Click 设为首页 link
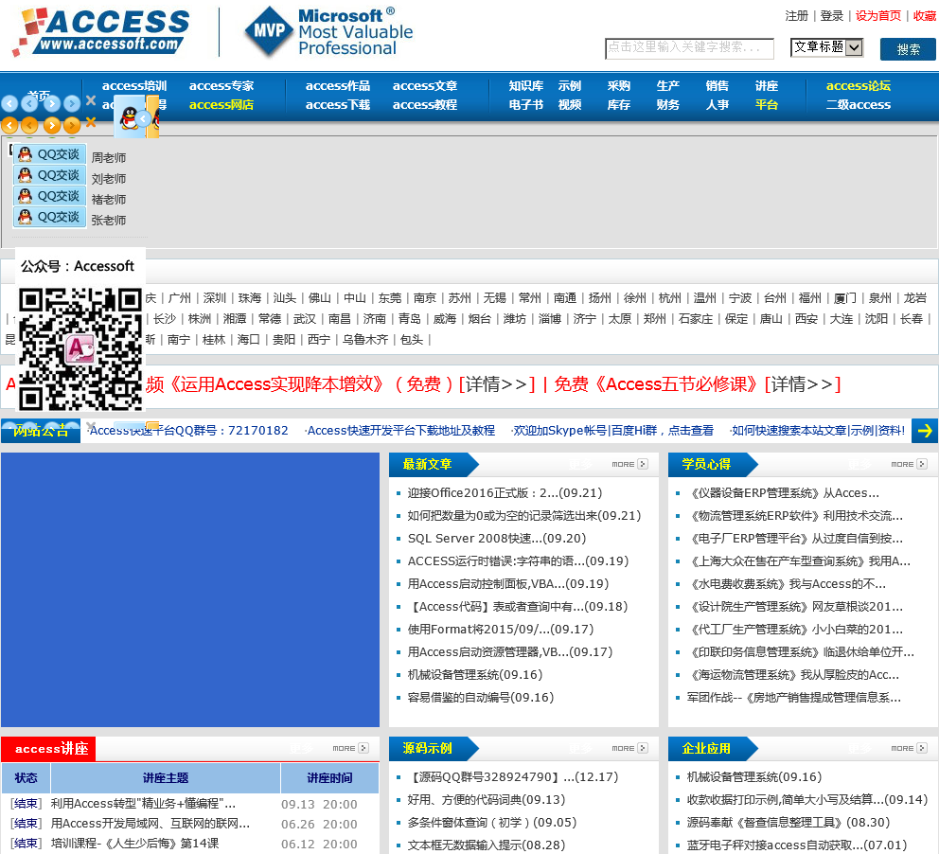The image size is (939, 854). click(x=877, y=15)
